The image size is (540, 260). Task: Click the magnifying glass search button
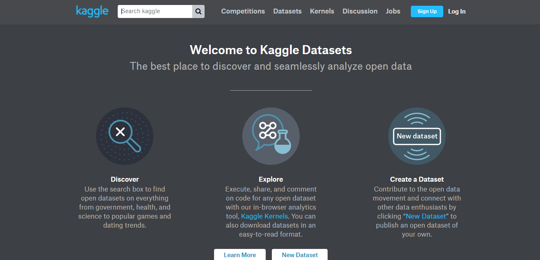pyautogui.click(x=198, y=11)
